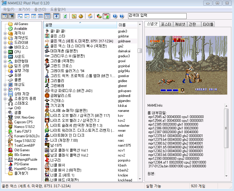
Task: Click the All Games folder icon
Action: 11,24
